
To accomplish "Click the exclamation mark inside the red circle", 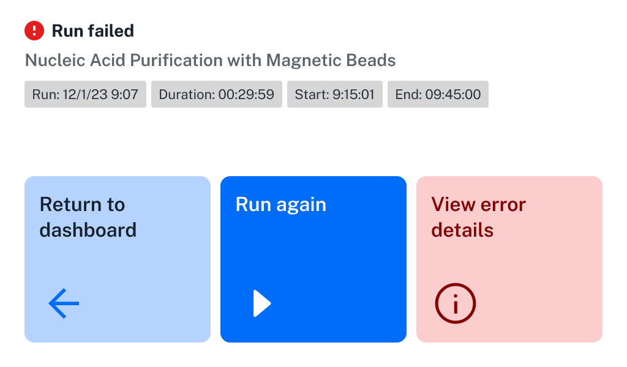I will (34, 30).
